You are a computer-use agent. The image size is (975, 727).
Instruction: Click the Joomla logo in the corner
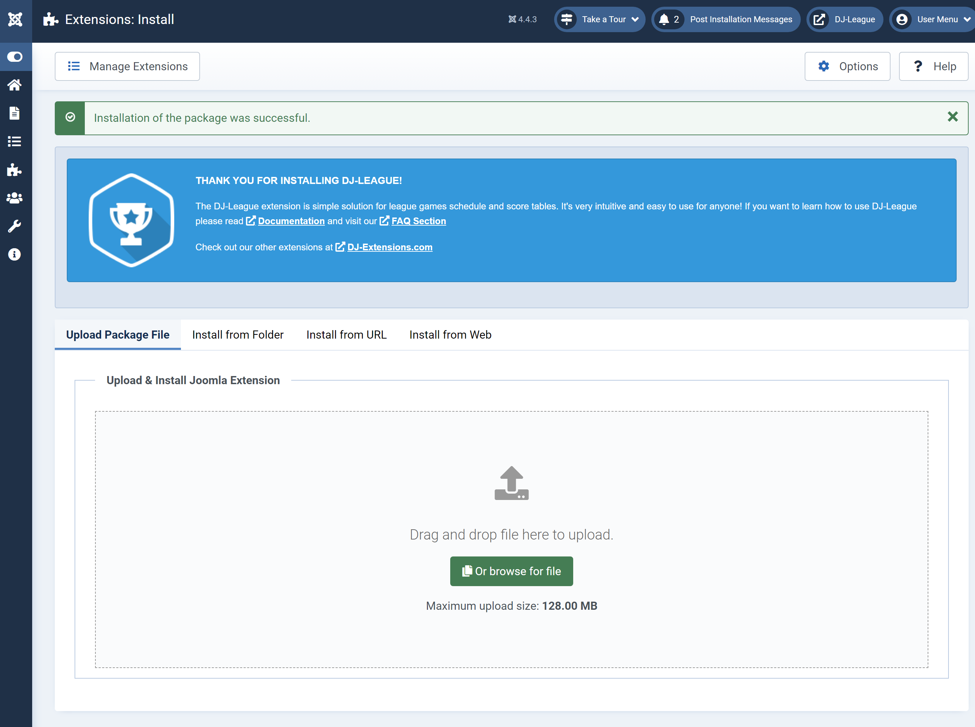point(16,19)
